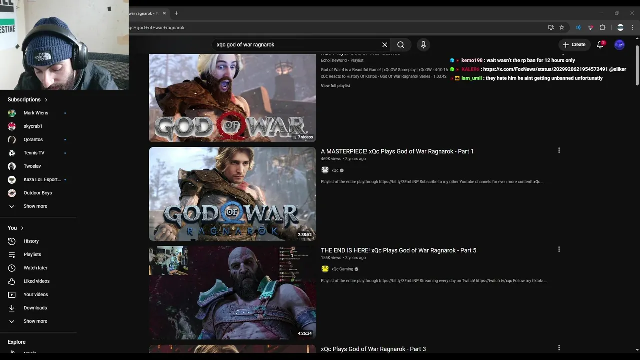Click the Part 5 Kratos video thumbnail
Image resolution: width=640 pixels, height=360 pixels.
pos(232,293)
